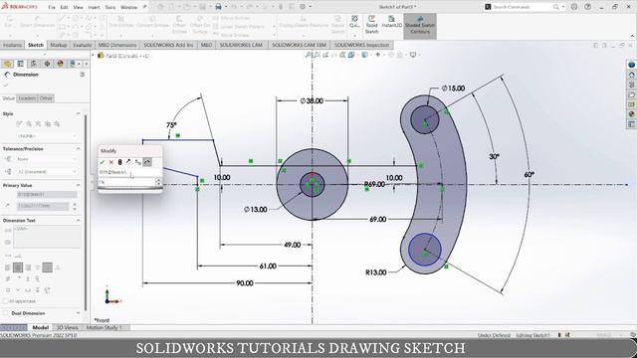
Task: Click the Rapid Sketch toolbar icon
Action: coord(371,25)
